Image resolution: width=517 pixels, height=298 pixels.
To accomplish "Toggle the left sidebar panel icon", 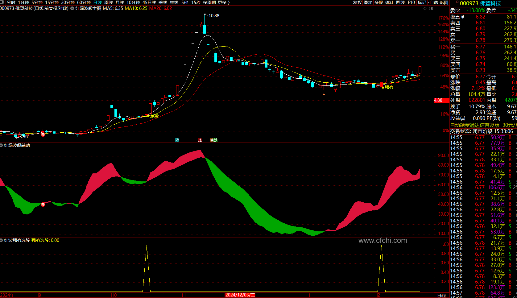I will pyautogui.click(x=2, y=2).
